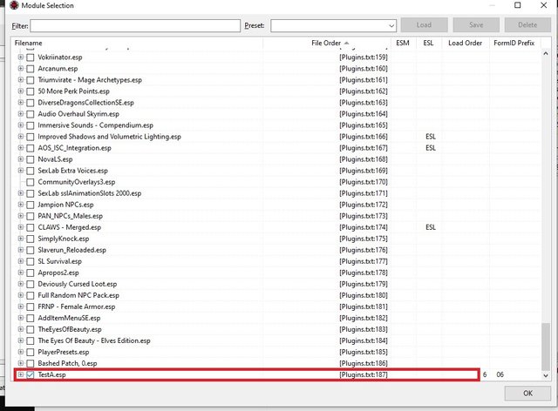This screenshot has height=411, width=558.
Task: Click the Save preset button
Action: [x=478, y=26]
